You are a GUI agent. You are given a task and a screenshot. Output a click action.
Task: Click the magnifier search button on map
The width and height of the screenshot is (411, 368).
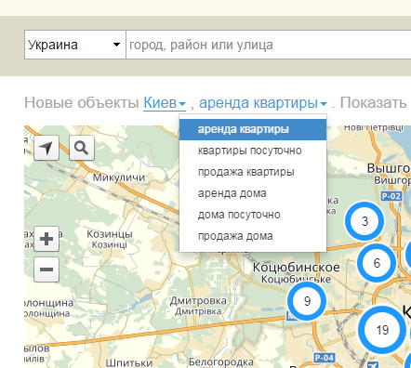82,148
